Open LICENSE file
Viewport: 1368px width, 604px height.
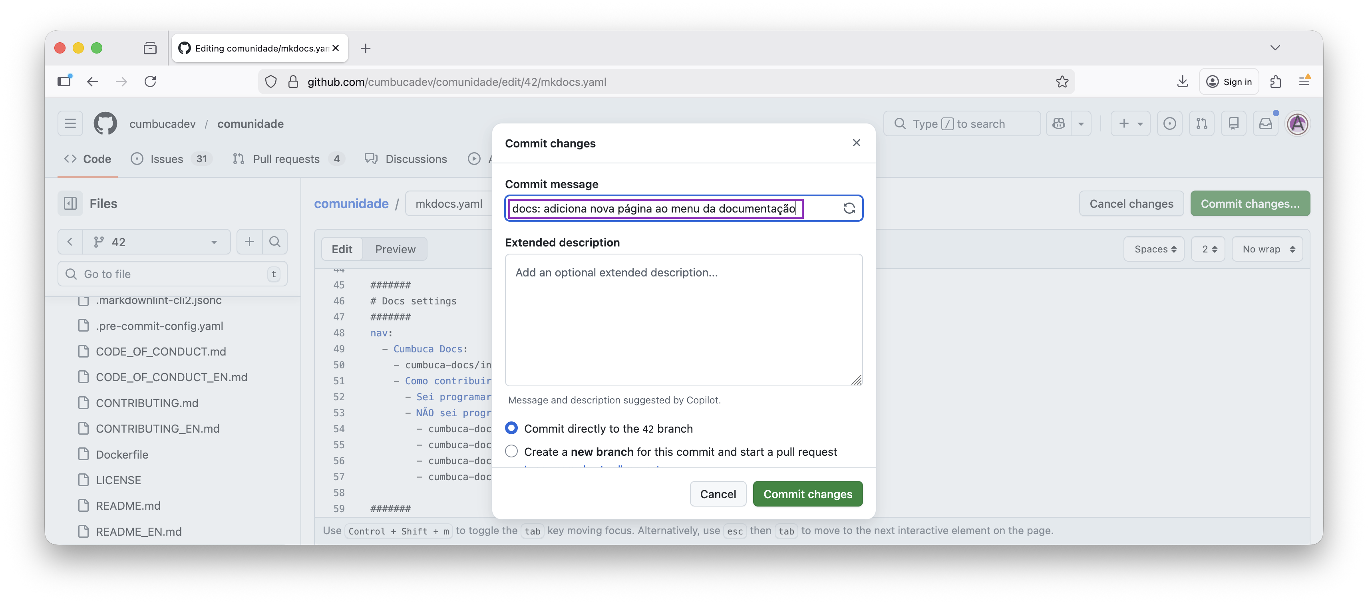pos(118,479)
